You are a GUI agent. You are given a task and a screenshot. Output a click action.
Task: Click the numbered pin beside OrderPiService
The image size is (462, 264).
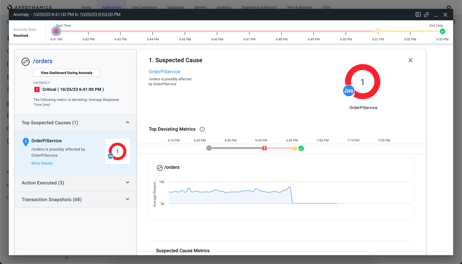click(26, 142)
